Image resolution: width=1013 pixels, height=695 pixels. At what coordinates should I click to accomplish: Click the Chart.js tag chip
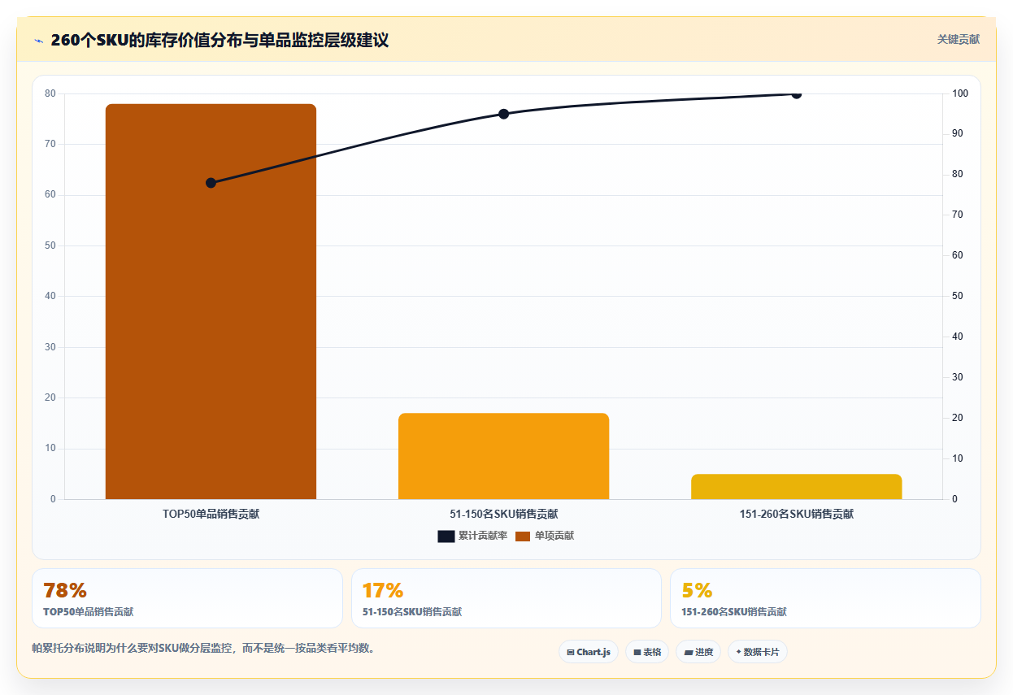pos(589,652)
